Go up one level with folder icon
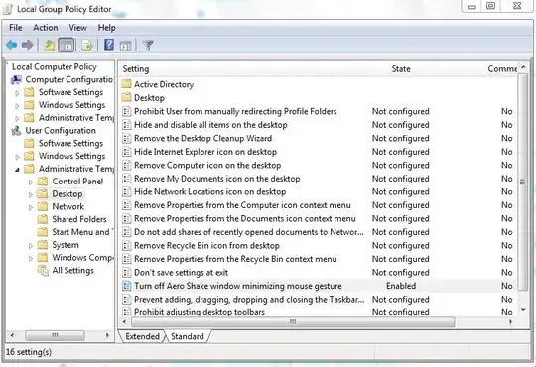Image resolution: width=536 pixels, height=367 pixels. coord(50,45)
